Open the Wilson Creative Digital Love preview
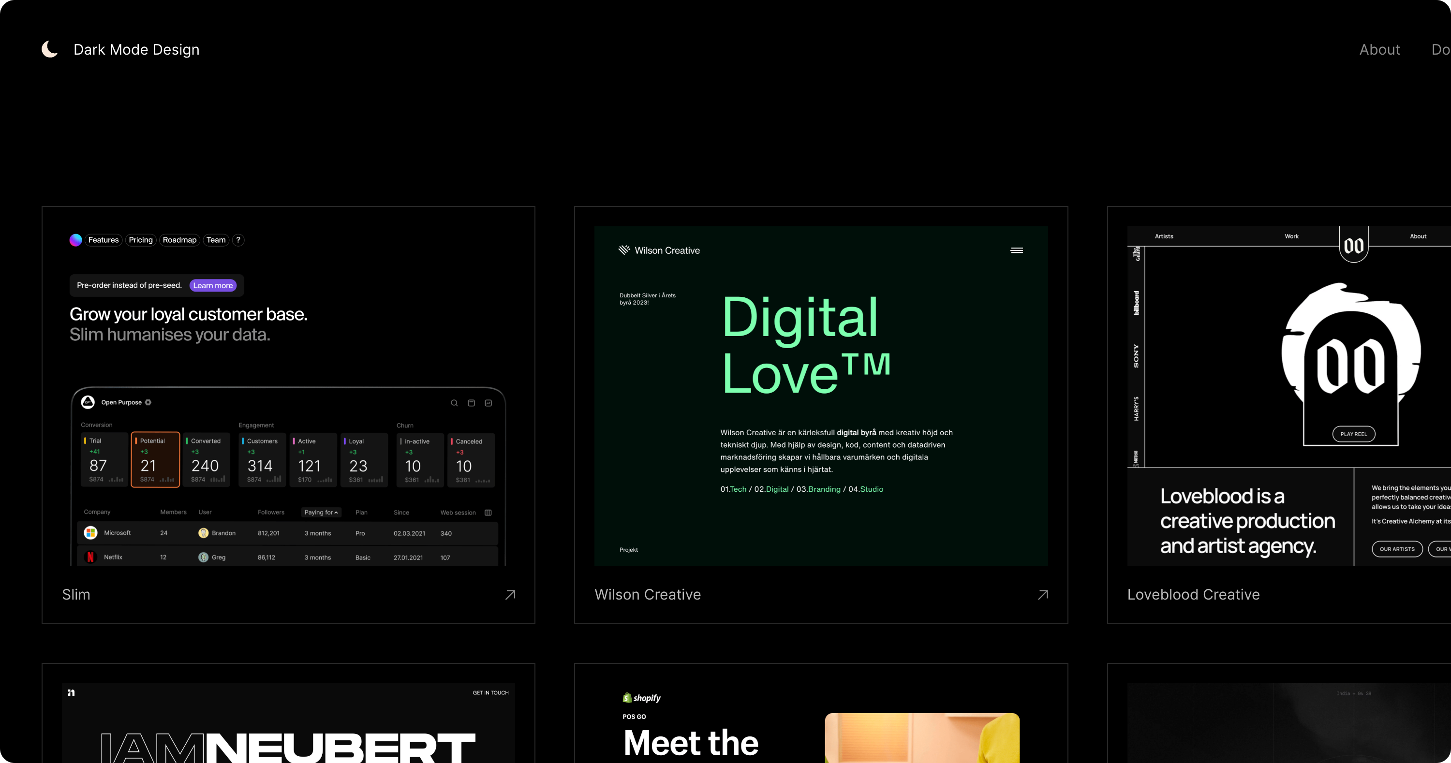The width and height of the screenshot is (1451, 763). point(821,396)
